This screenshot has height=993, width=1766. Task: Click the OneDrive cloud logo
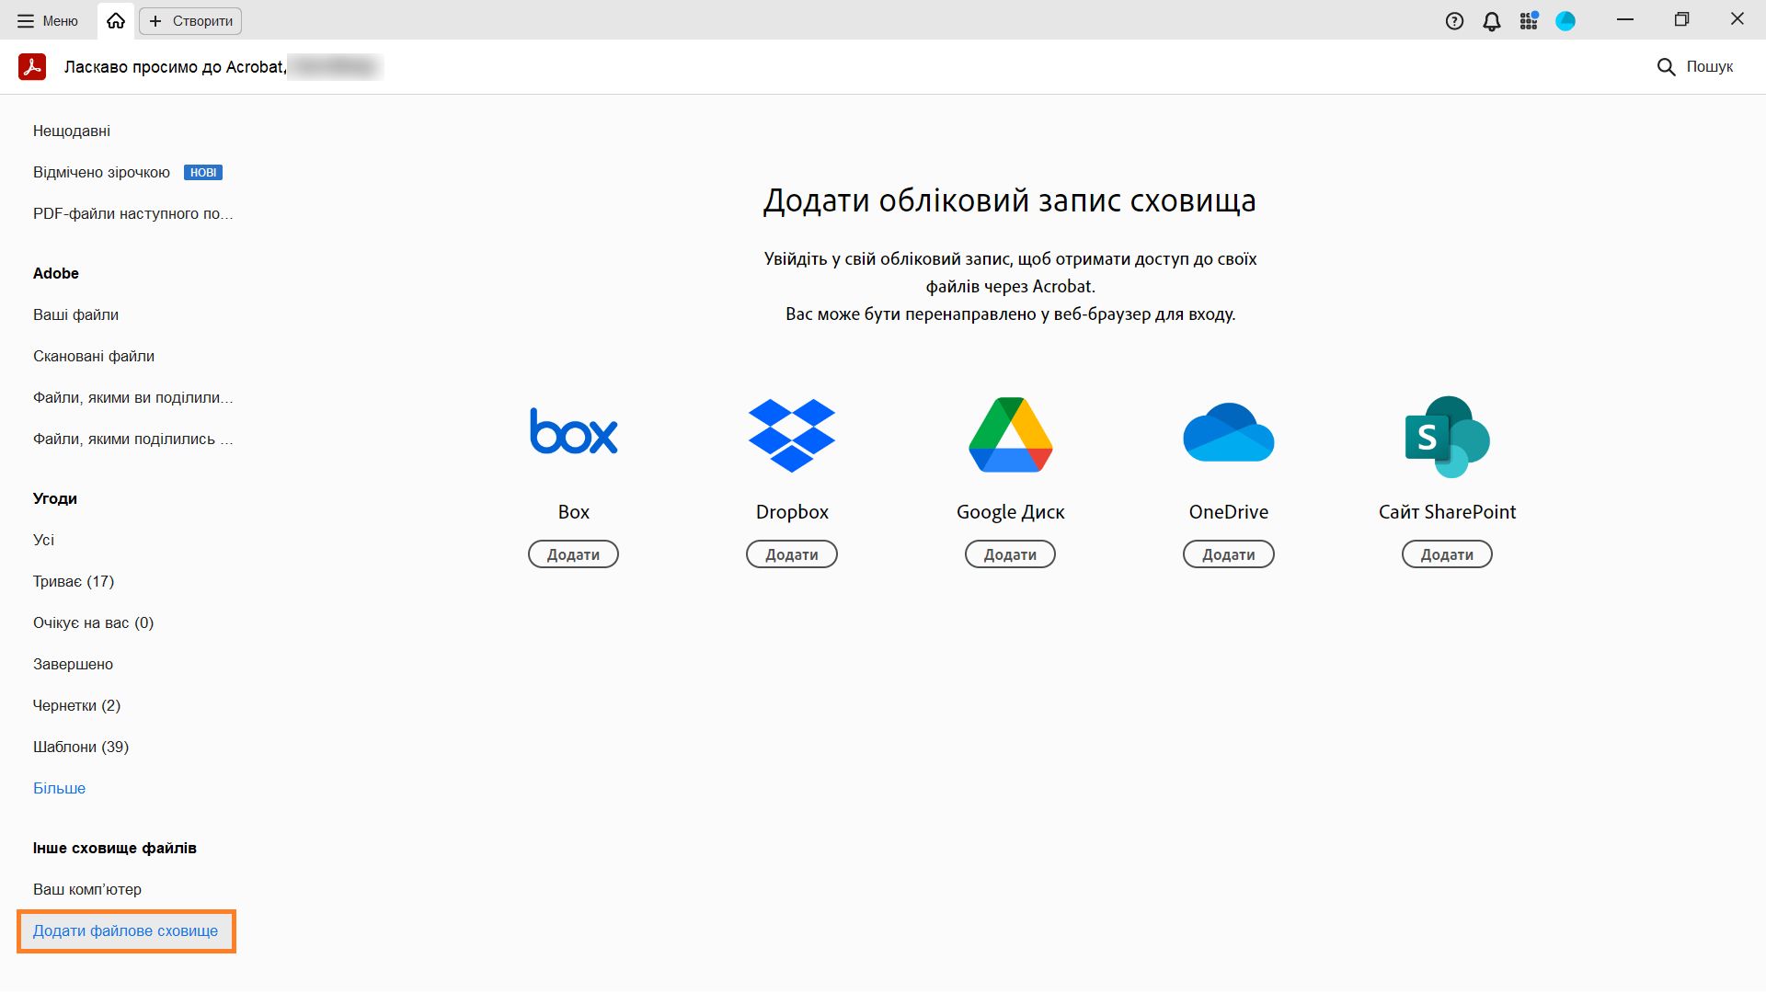pos(1228,433)
